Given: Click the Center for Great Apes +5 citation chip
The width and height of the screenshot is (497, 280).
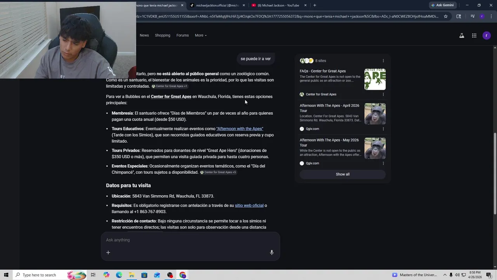Looking at the screenshot, I should pyautogui.click(x=218, y=172).
